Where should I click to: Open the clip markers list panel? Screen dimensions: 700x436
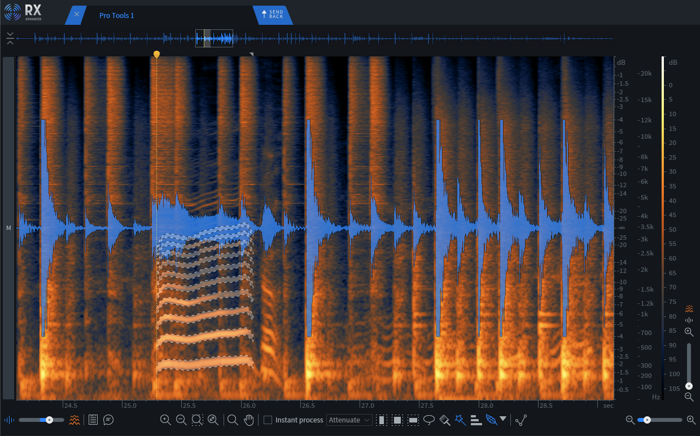(93, 420)
